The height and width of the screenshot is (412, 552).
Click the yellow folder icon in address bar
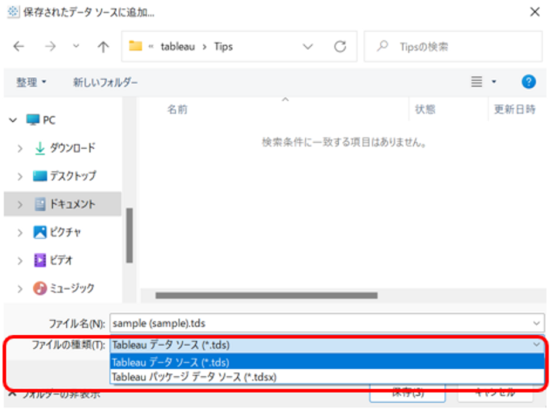(x=135, y=46)
